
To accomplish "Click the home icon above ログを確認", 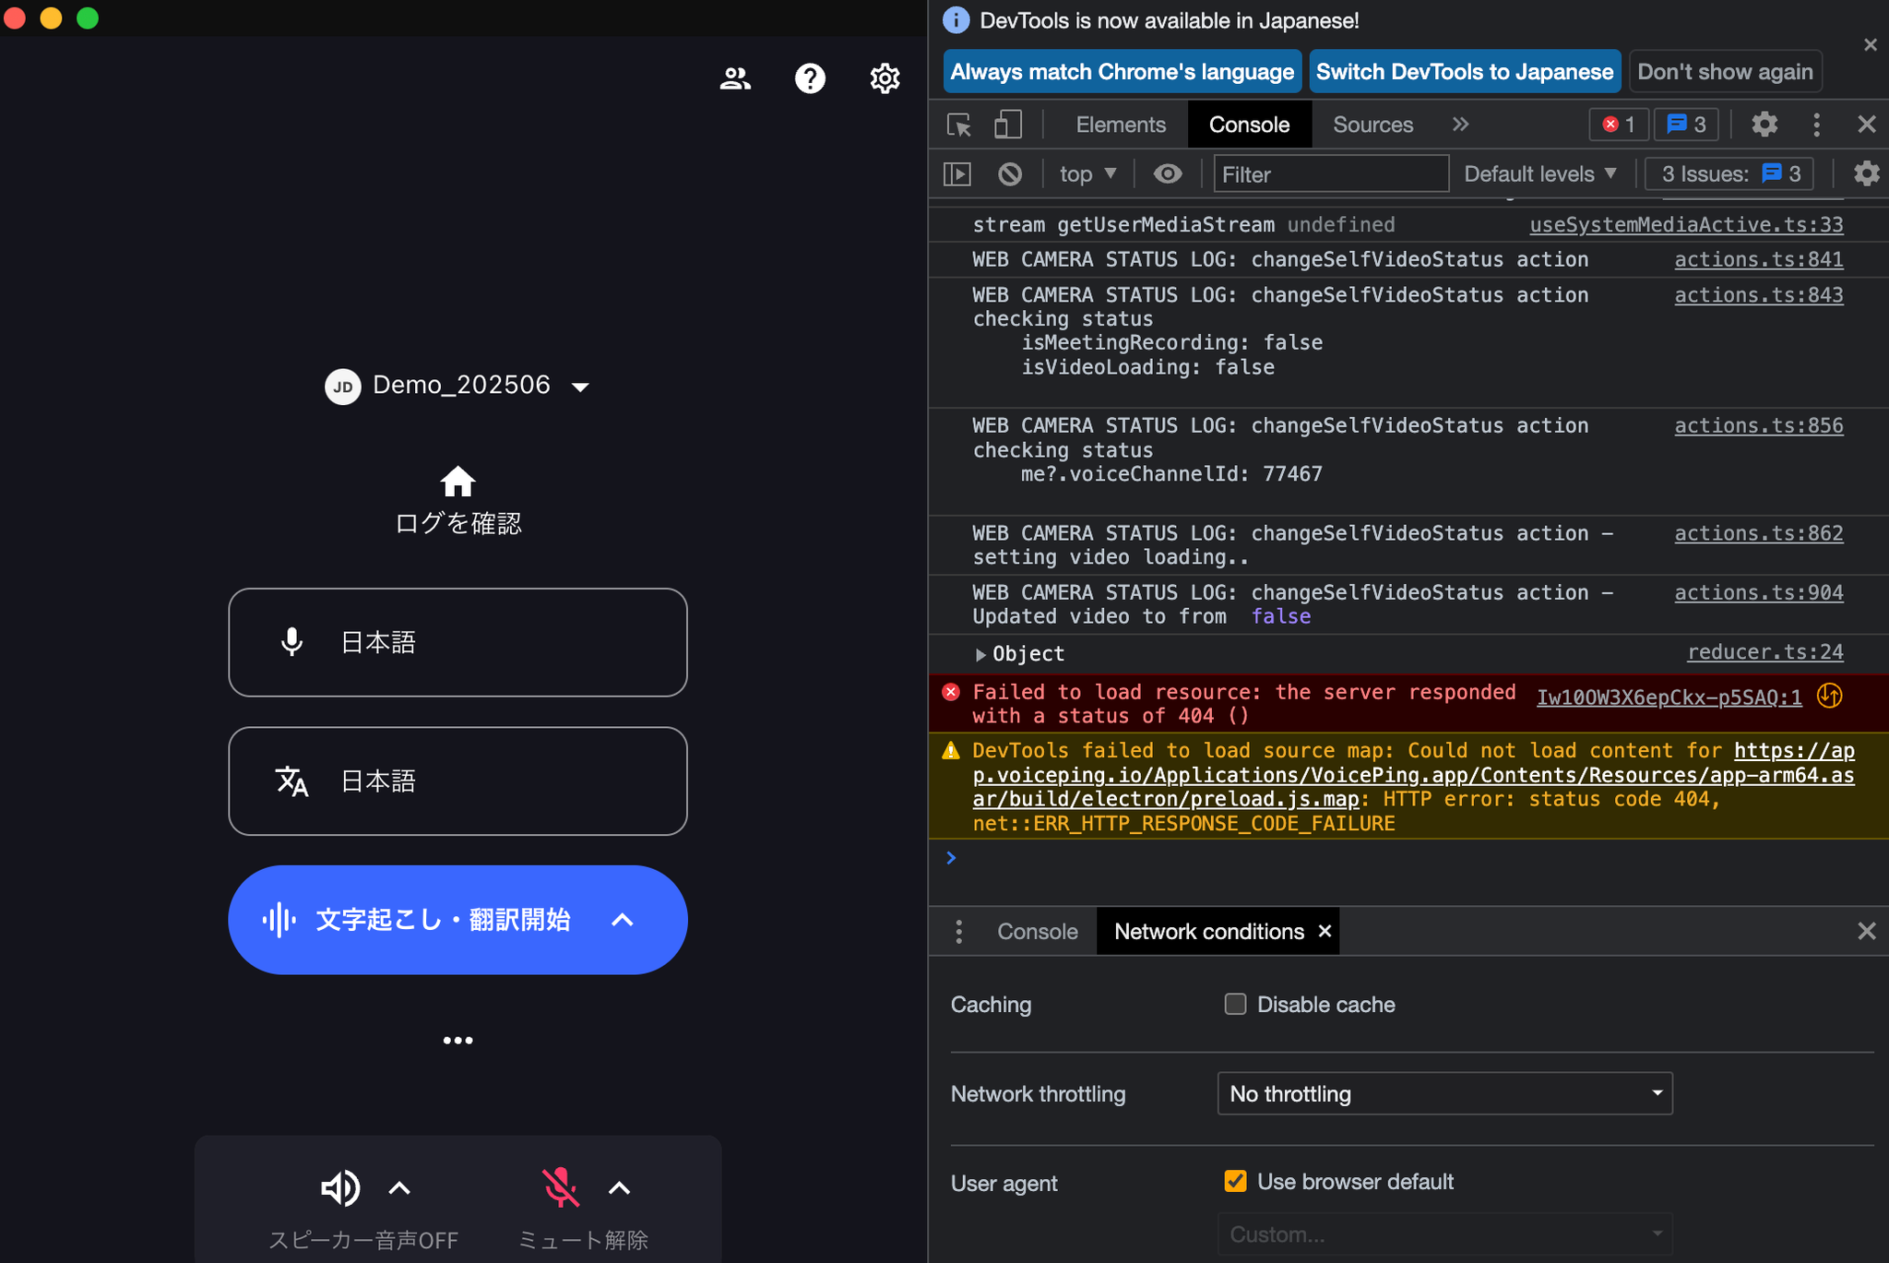I will point(457,481).
